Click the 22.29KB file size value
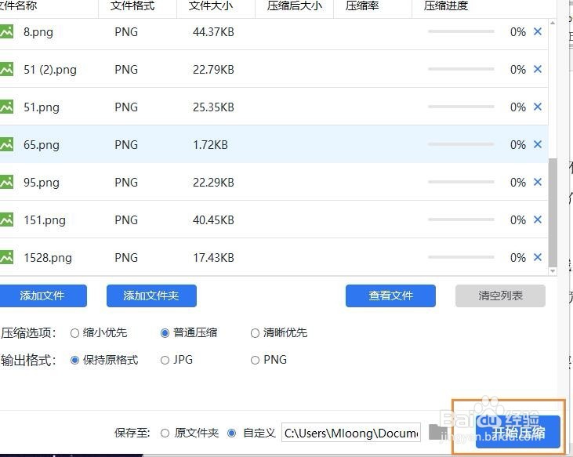This screenshot has height=457, width=573. click(213, 183)
